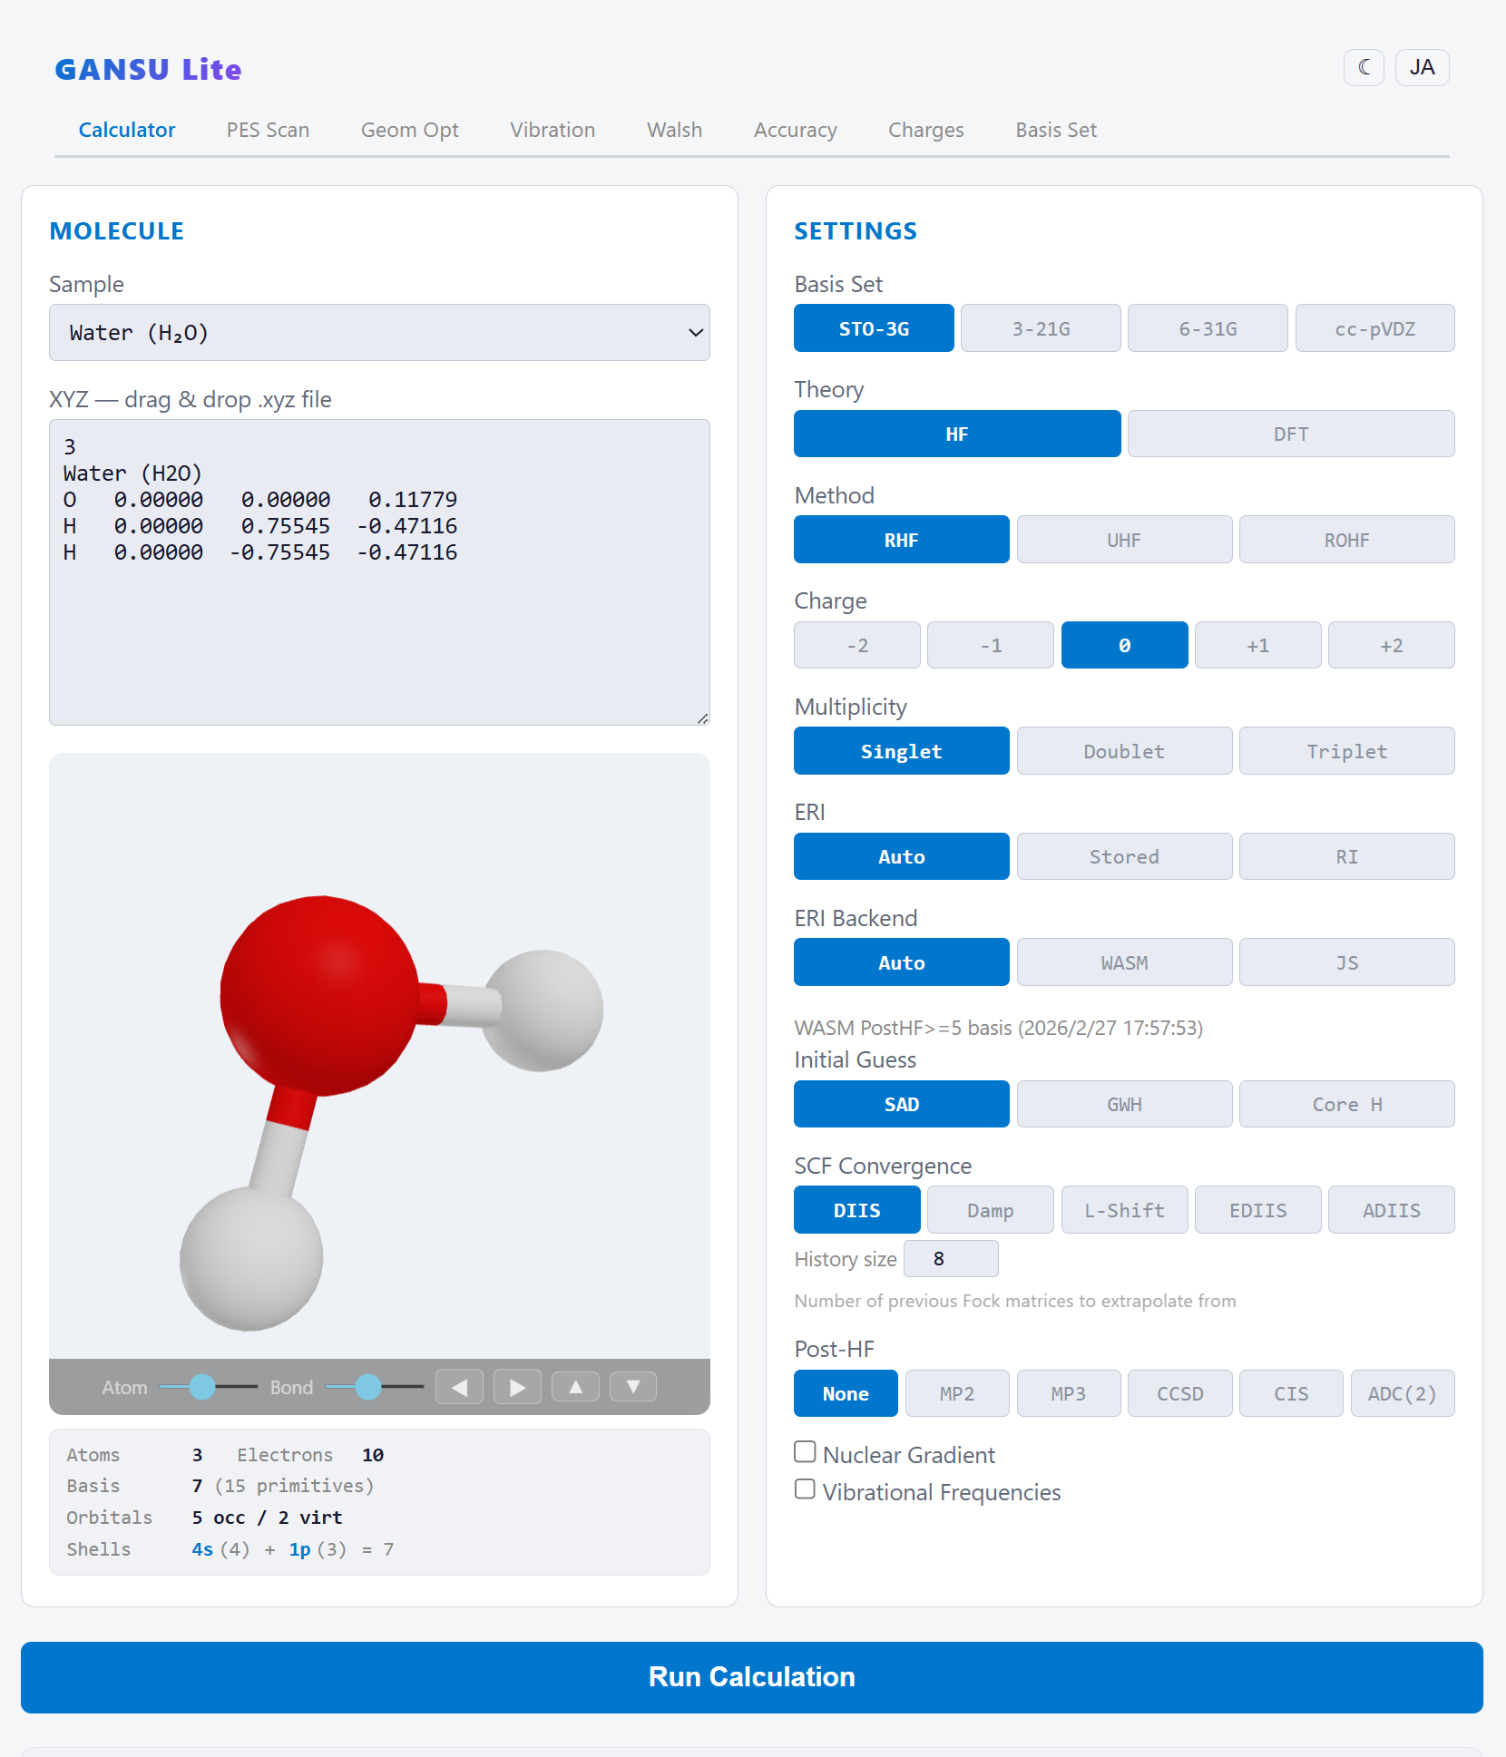Rotate molecule up with the up arrow
The image size is (1506, 1757).
point(575,1387)
